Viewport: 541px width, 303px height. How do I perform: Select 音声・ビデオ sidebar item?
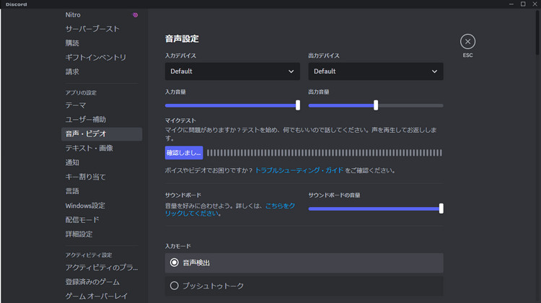coord(102,134)
